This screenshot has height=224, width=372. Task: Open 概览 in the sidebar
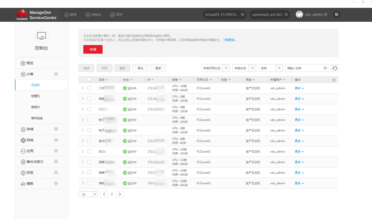coord(41,63)
